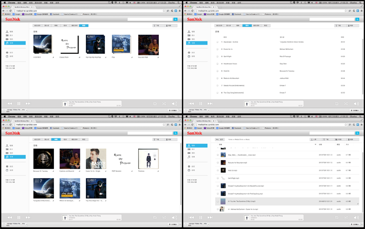Select the highlighted blue tab in album grid window

(56, 139)
